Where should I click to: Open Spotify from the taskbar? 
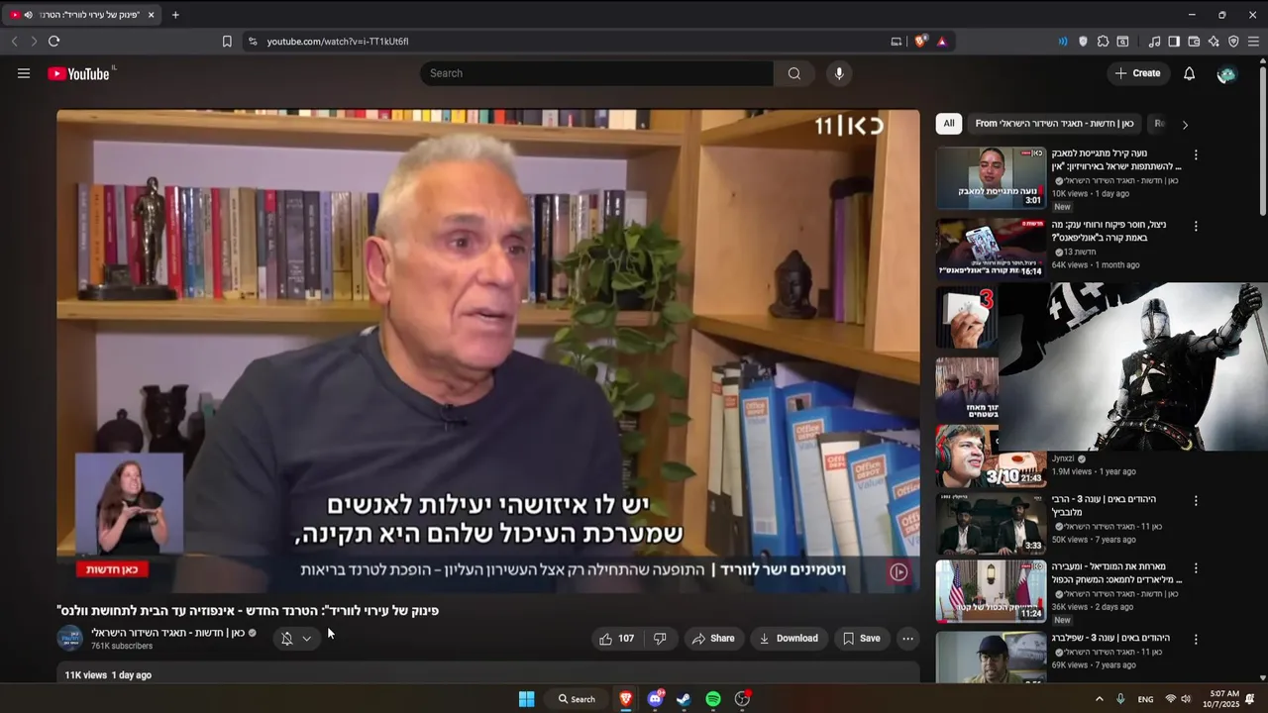[713, 699]
